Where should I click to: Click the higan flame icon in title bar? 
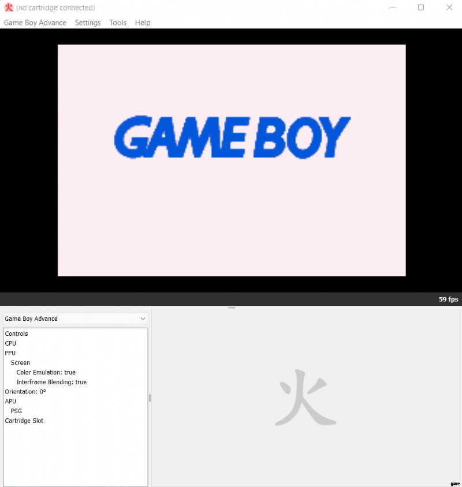tap(9, 8)
